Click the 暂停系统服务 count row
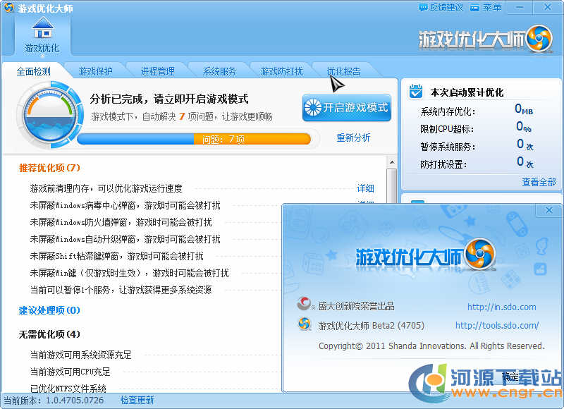564x409 pixels. 477,147
